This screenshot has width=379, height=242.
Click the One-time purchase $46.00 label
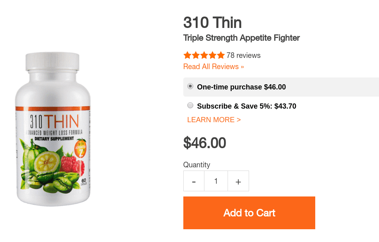[x=242, y=87]
